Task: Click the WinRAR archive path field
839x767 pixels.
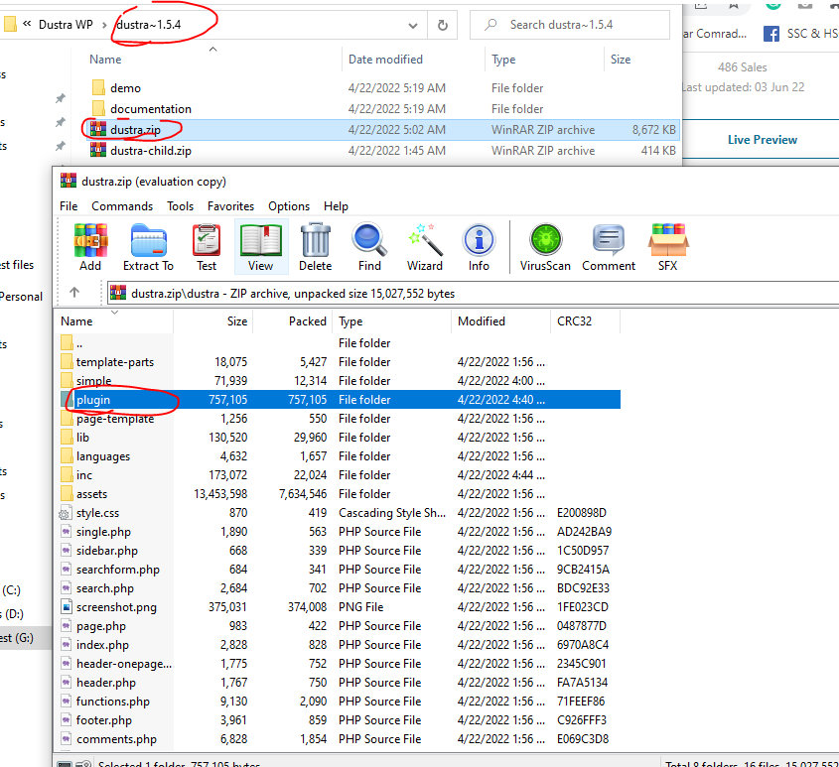Action: [x=473, y=293]
